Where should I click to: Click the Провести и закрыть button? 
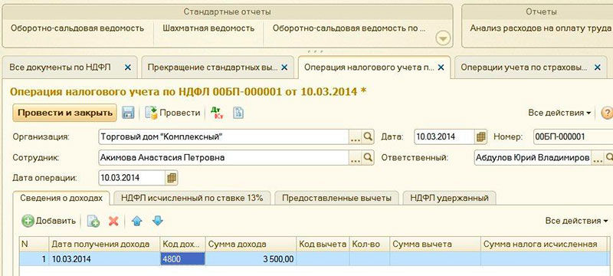pos(65,113)
